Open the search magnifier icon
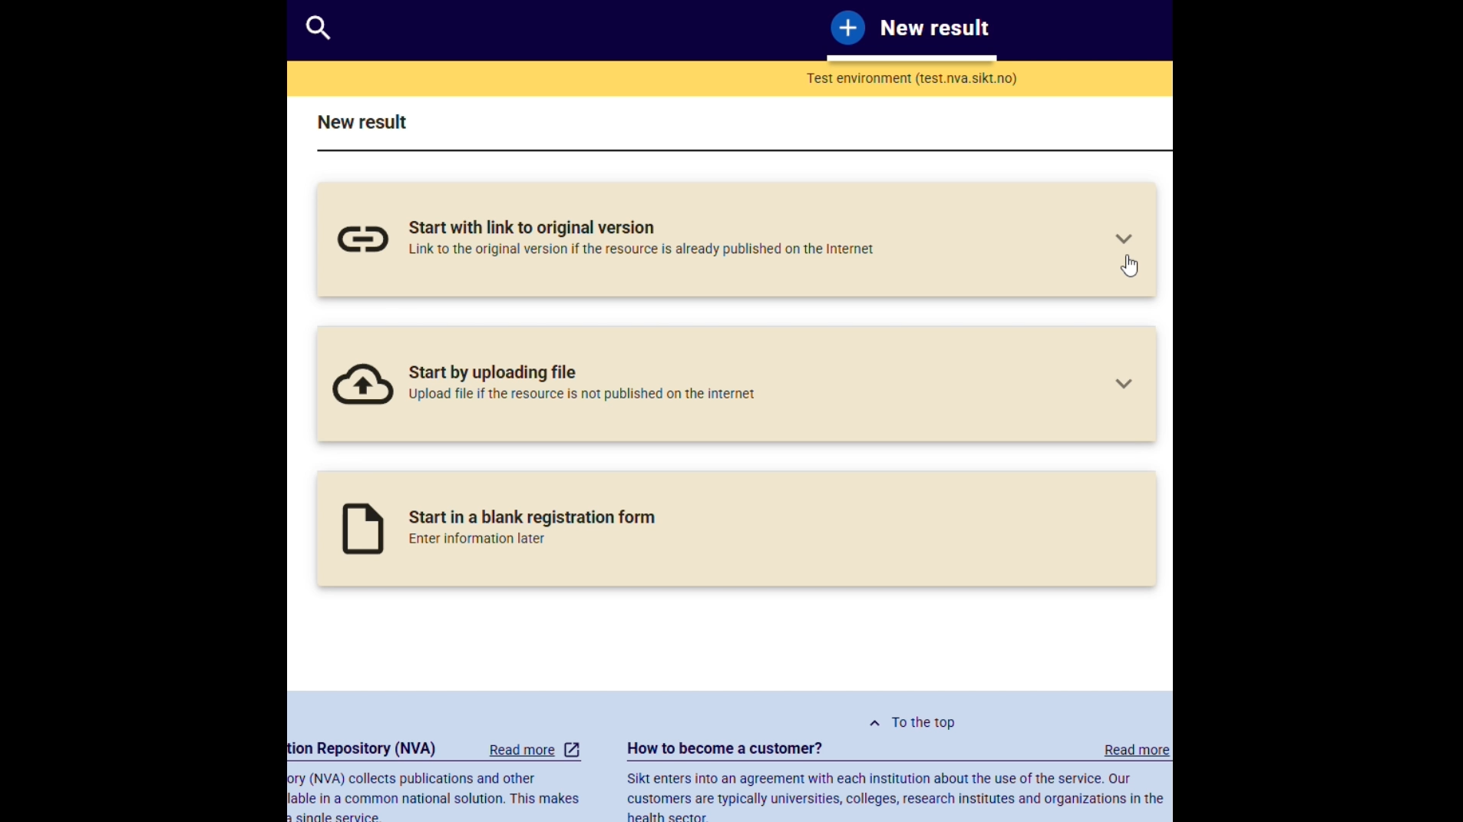Viewport: 1463px width, 822px height. tap(318, 28)
